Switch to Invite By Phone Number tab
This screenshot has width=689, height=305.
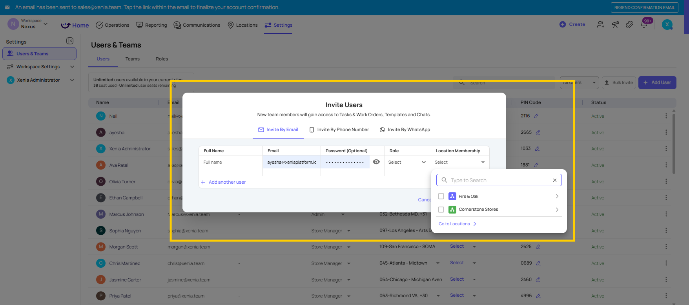339,130
